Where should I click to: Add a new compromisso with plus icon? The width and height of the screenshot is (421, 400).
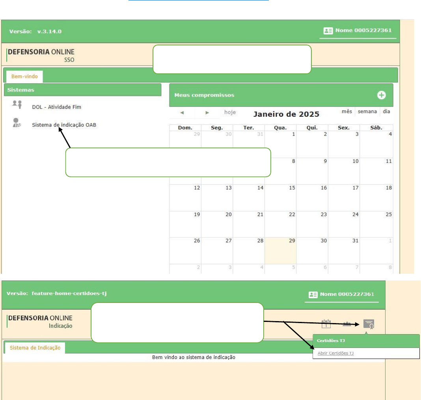[x=382, y=95]
